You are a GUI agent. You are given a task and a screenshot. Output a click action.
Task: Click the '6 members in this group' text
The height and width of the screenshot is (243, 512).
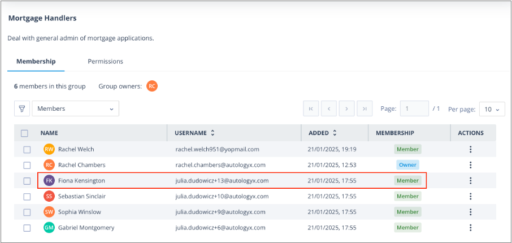[50, 86]
